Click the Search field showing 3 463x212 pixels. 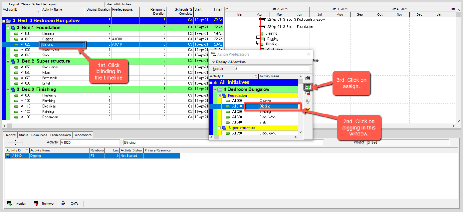click(271, 69)
